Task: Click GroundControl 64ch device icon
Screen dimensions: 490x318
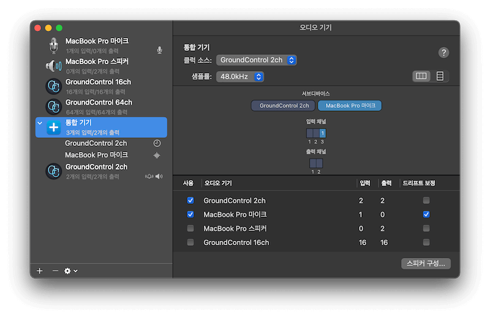Action: point(54,107)
